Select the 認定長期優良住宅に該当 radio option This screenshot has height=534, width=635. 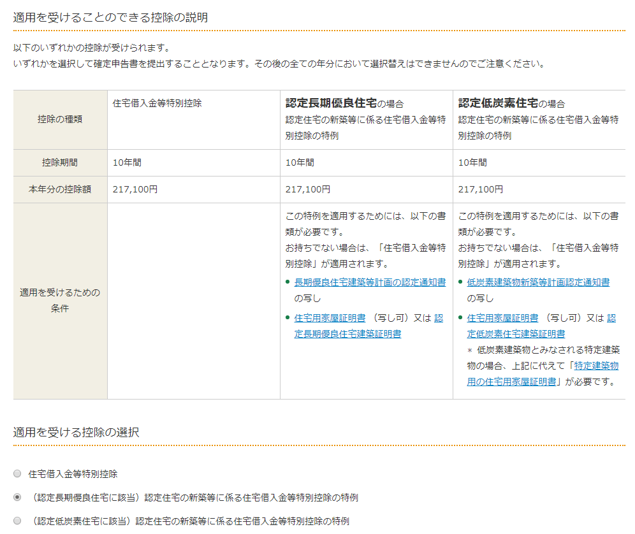tap(17, 497)
